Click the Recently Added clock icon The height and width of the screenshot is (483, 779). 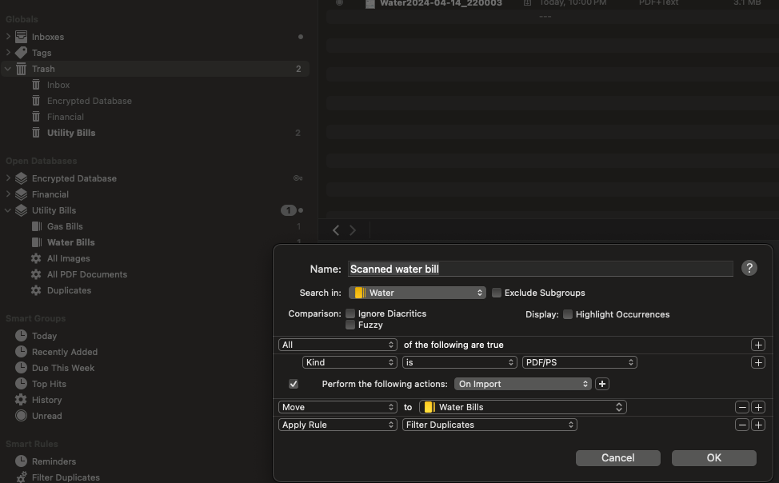click(21, 351)
